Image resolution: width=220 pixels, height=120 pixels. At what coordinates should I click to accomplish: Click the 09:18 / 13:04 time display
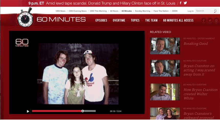coord(116,111)
